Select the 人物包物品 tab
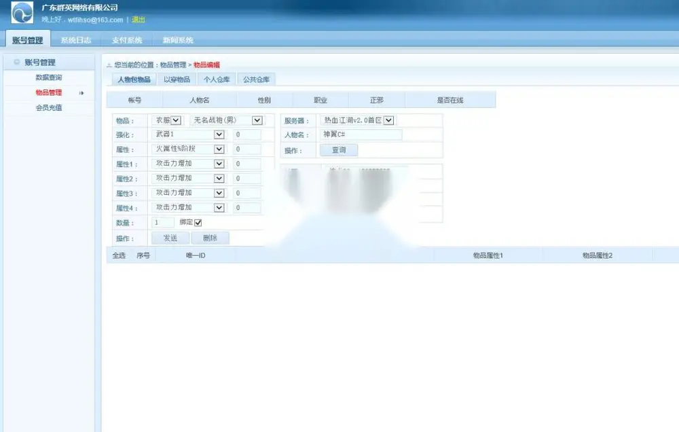The width and height of the screenshot is (679, 432). [134, 79]
